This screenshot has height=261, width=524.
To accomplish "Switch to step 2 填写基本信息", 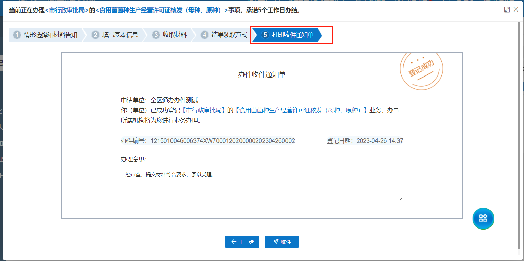I will tap(116, 35).
